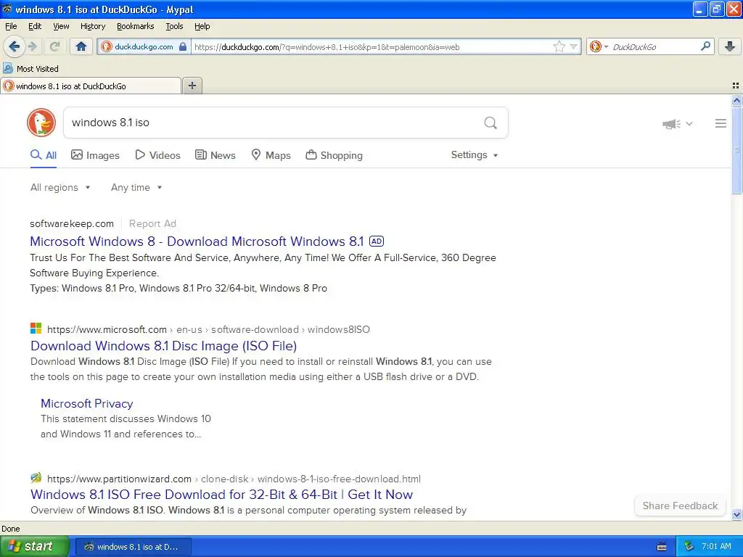This screenshot has height=557, width=743.
Task: Open the Downloads arrow button
Action: (730, 46)
